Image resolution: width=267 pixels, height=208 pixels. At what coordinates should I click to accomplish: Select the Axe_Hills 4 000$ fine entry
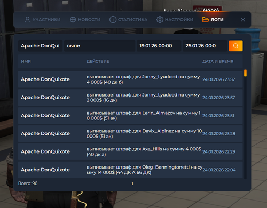click(x=130, y=151)
